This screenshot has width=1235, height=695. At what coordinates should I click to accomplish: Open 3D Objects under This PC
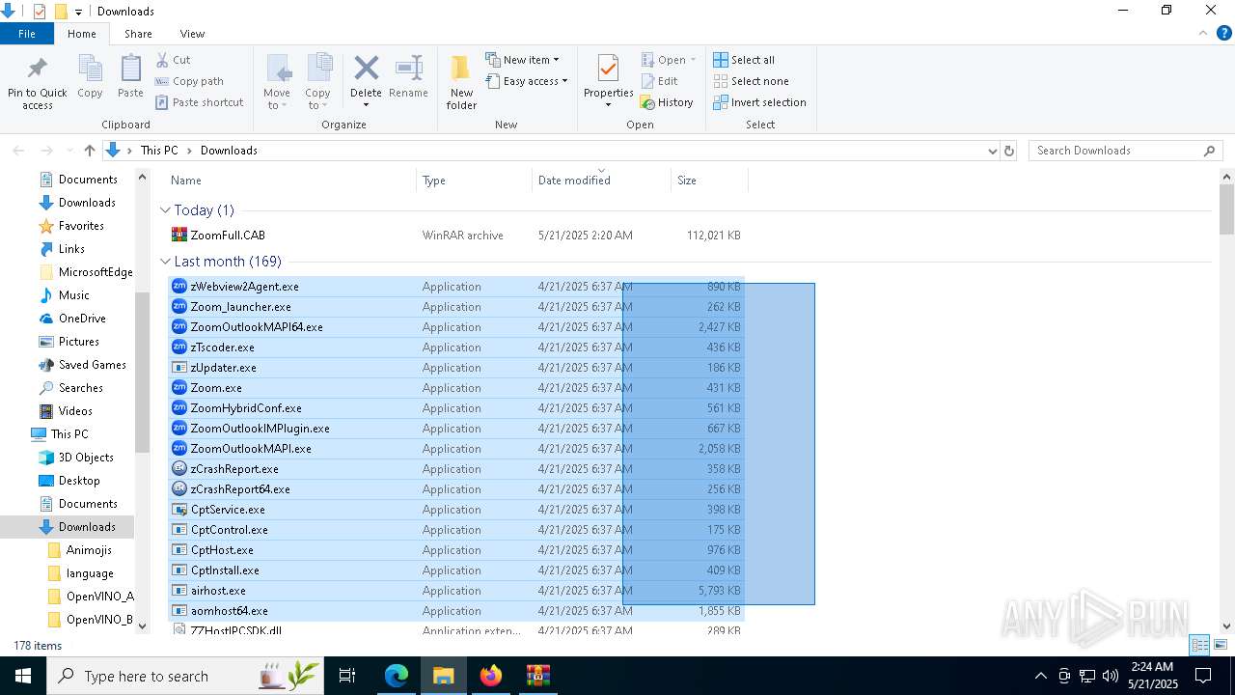(x=86, y=458)
